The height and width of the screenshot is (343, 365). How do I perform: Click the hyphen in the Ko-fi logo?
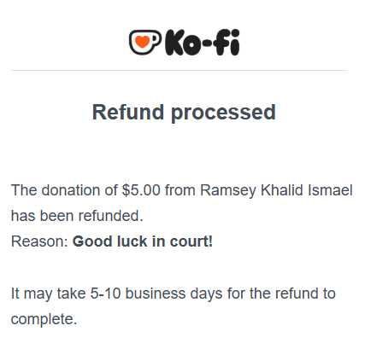(x=207, y=44)
